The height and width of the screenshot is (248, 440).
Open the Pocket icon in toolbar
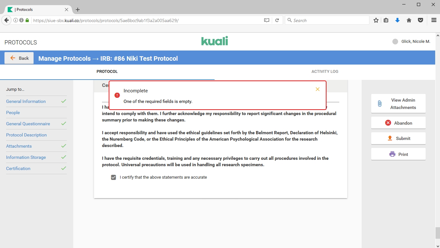pos(420,20)
